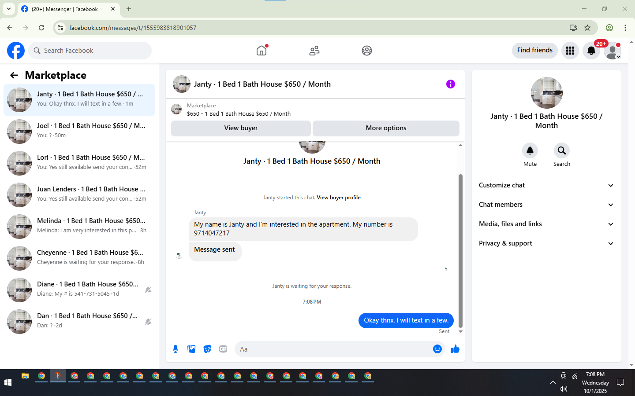The image size is (635, 396).
Task: Open Janty's conversation in the list
Action: pyautogui.click(x=79, y=100)
